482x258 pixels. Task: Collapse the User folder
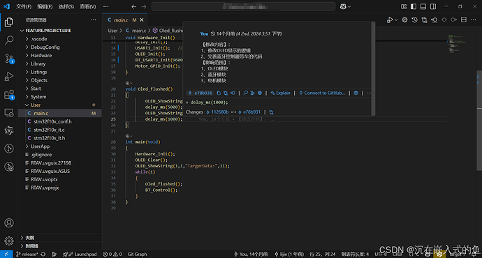point(36,105)
